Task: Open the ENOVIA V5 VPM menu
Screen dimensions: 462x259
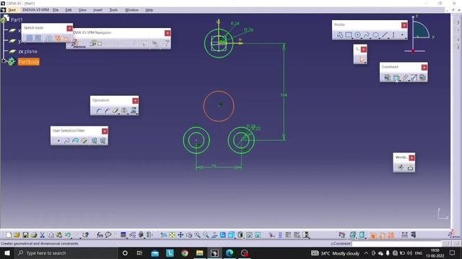Action: 35,10
